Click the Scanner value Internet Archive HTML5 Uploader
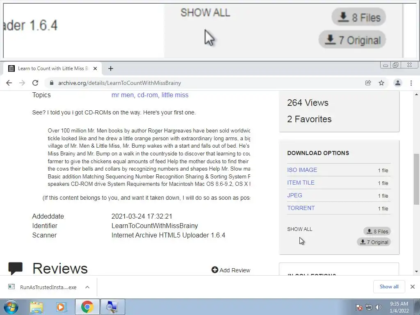420x315 pixels. point(168,235)
